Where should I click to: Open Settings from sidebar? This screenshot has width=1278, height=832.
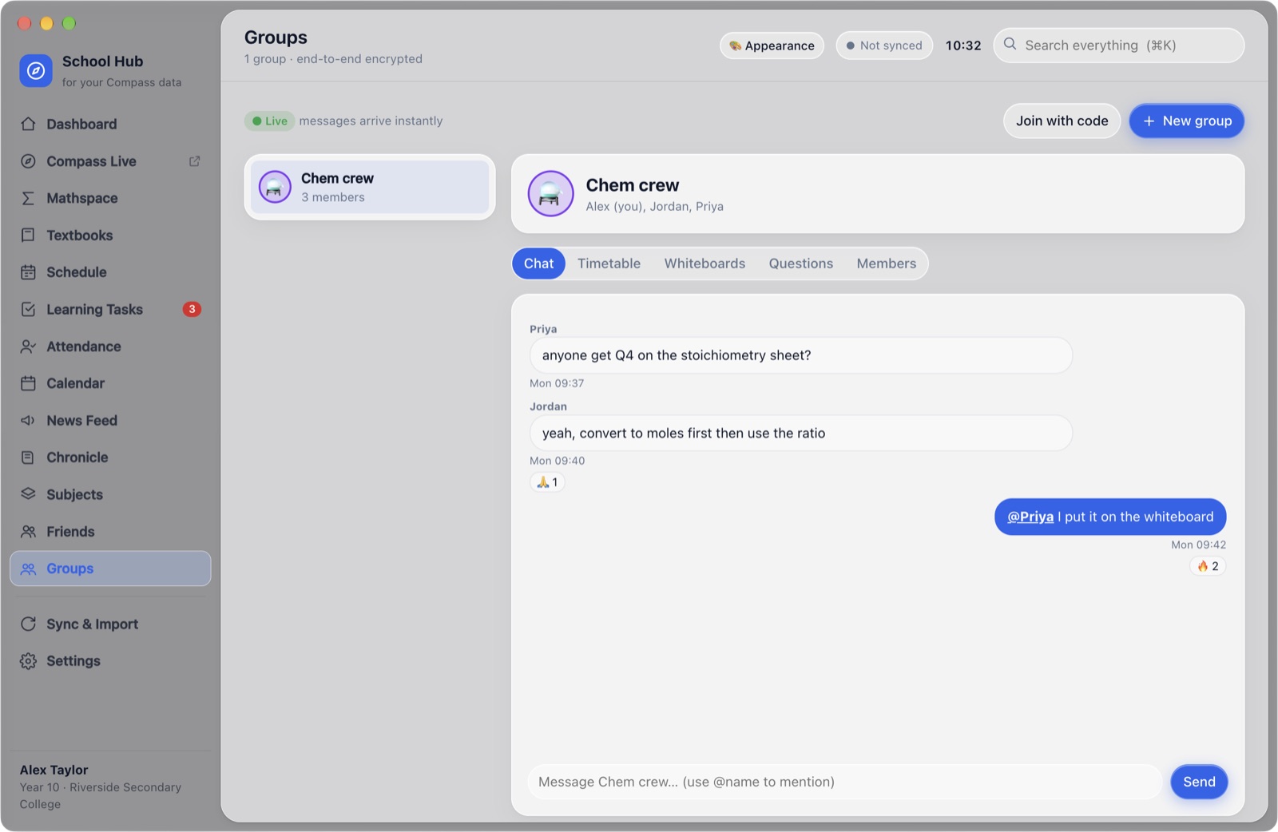point(110,661)
